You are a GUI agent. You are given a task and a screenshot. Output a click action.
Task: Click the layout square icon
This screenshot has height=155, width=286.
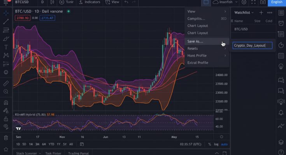pos(206,2)
